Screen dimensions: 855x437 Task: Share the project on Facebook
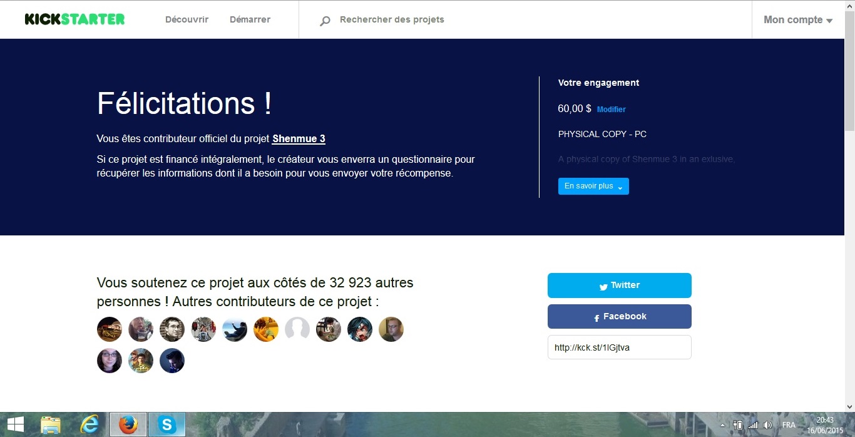[619, 317]
